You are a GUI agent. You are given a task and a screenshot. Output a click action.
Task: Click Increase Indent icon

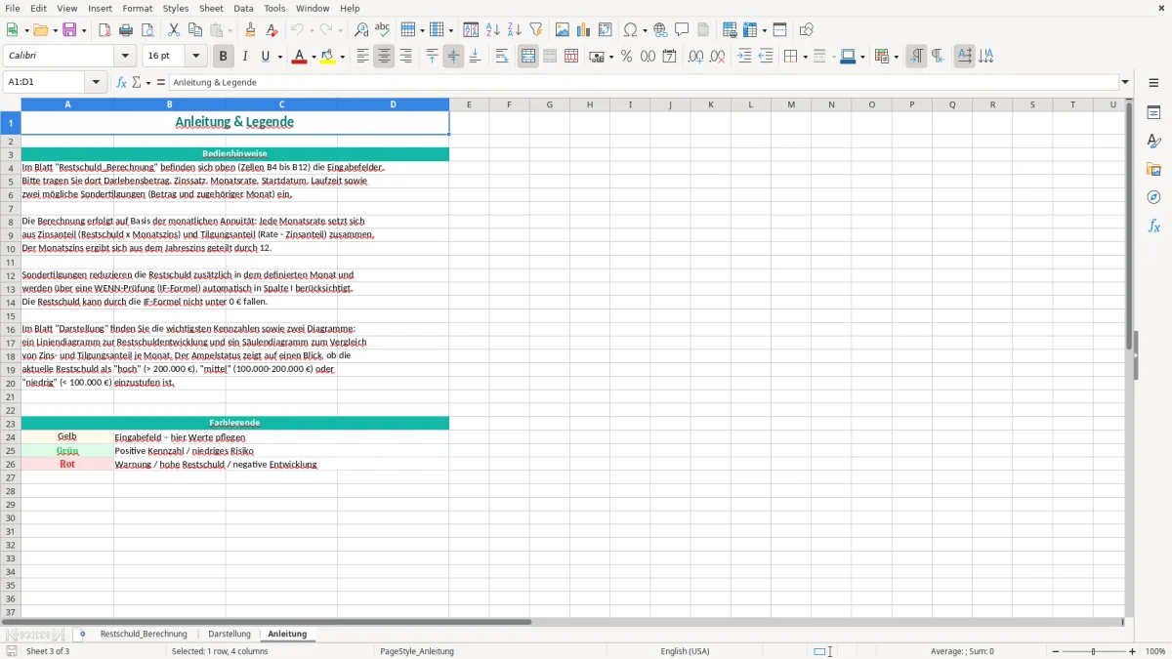click(744, 57)
